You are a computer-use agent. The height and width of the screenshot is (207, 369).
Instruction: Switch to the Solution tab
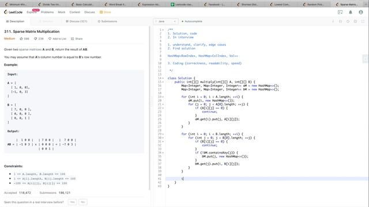[x=46, y=21]
